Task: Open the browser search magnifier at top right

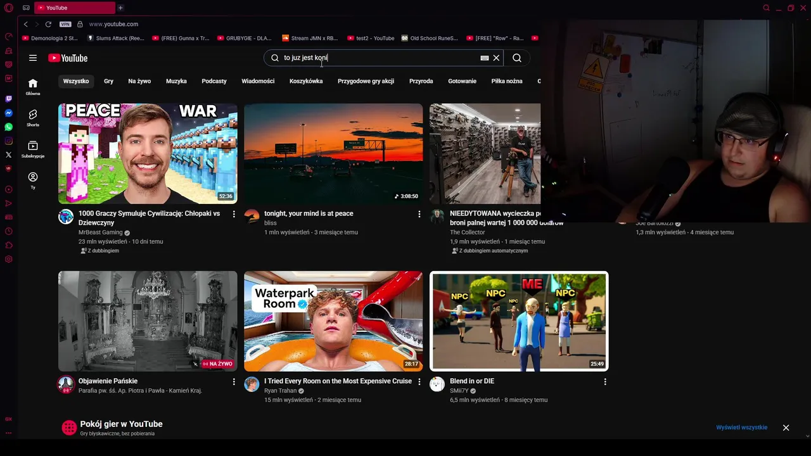Action: pyautogui.click(x=766, y=8)
